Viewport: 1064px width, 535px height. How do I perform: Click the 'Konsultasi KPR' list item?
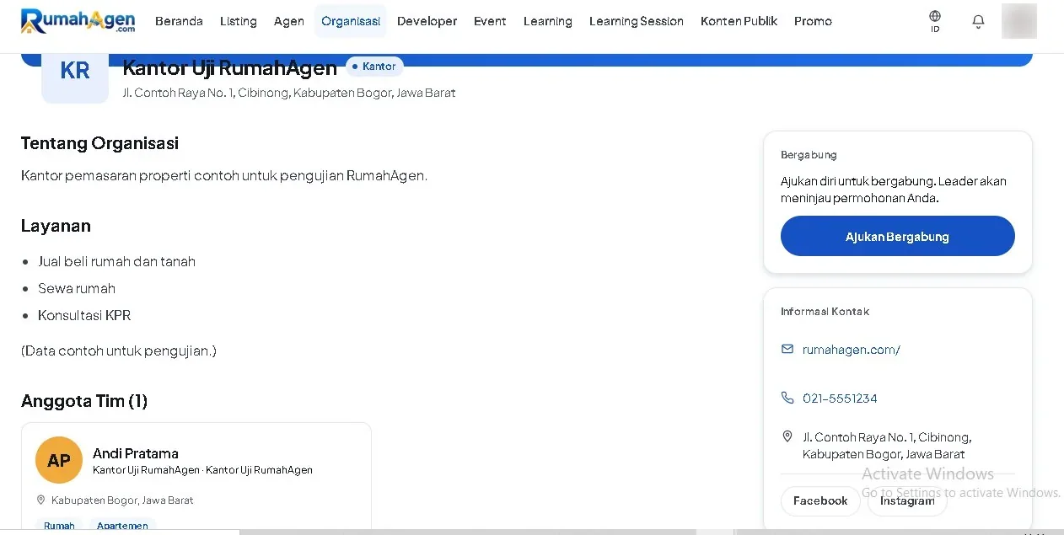pyautogui.click(x=84, y=315)
